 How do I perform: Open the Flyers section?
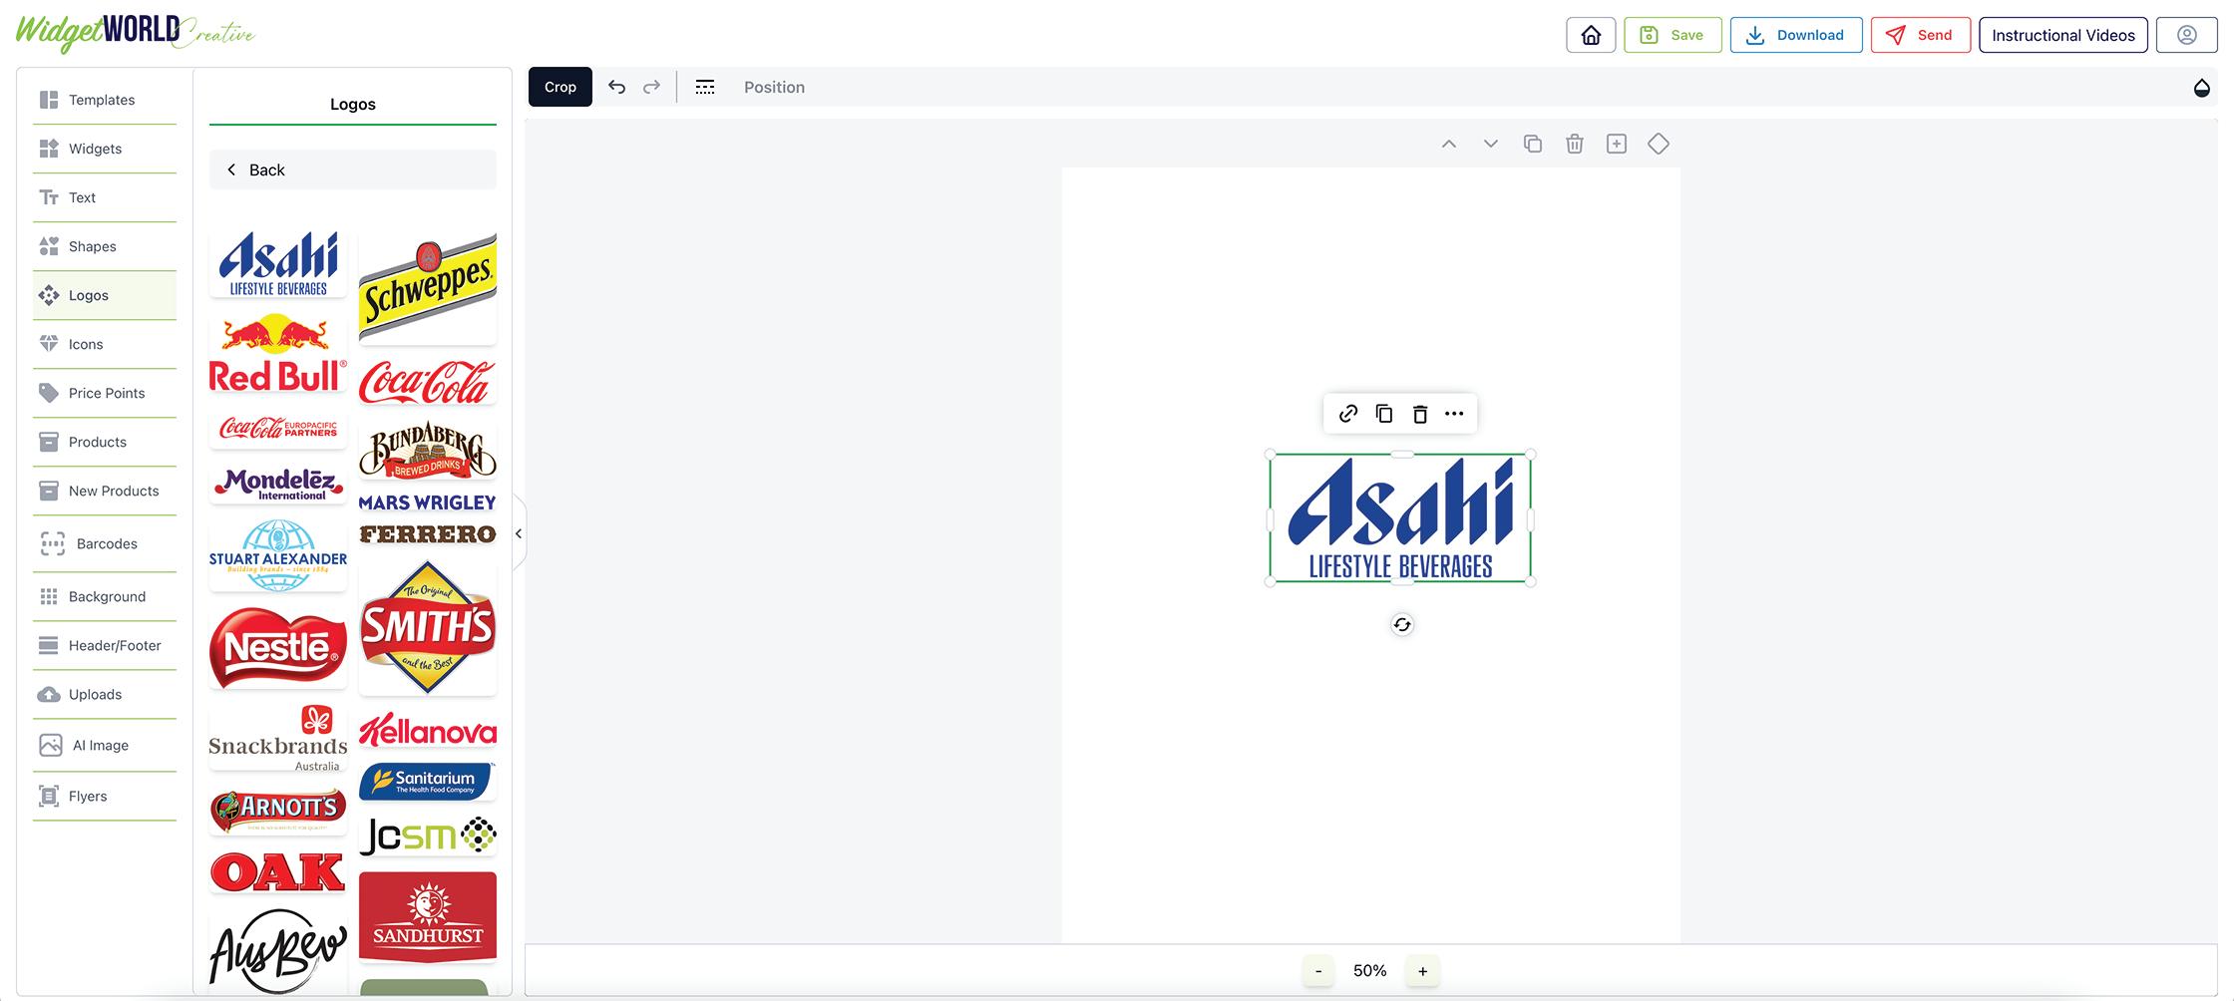pos(105,796)
